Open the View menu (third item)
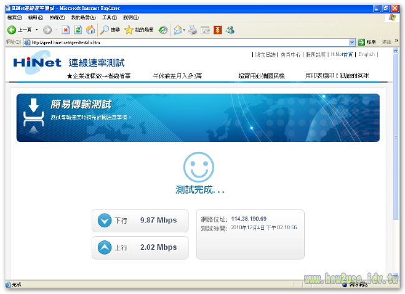This screenshot has height=294, width=405. (x=57, y=17)
